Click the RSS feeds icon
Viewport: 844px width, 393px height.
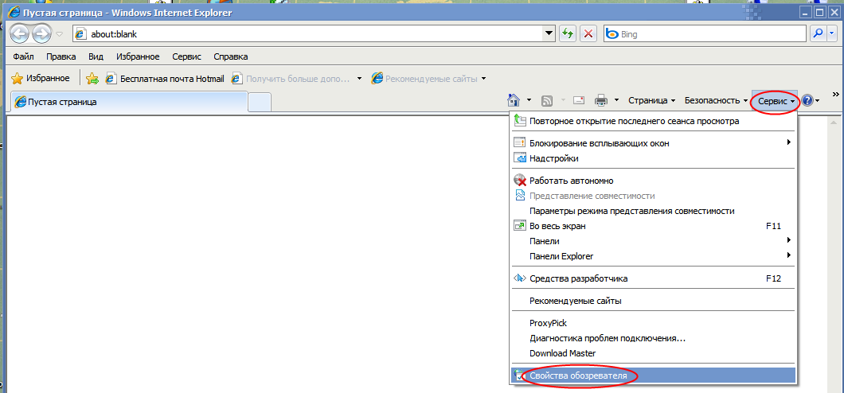pos(546,100)
